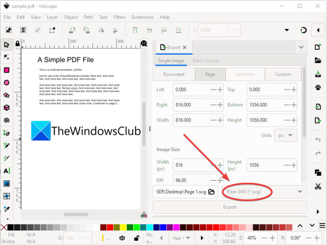
Task: Select the Calligraphy tool
Action: coord(7,158)
